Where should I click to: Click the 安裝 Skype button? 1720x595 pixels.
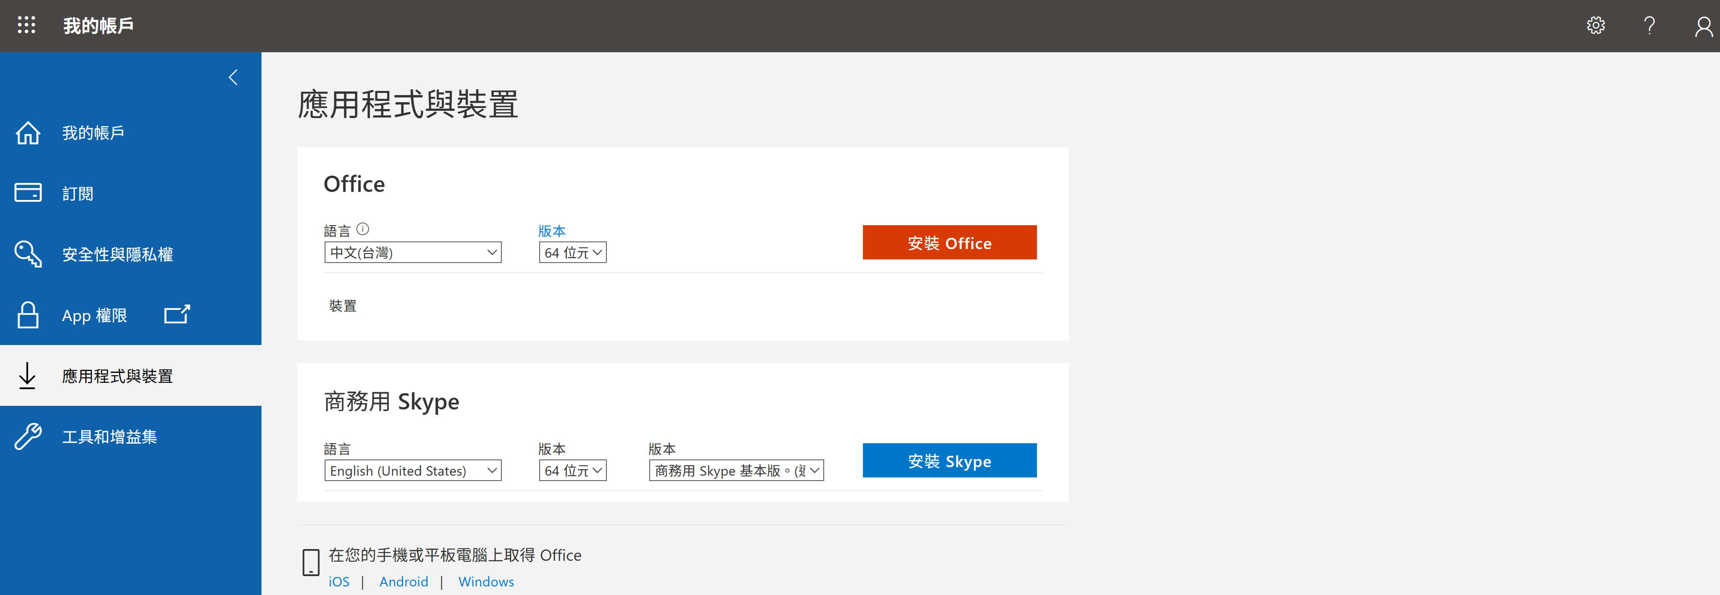point(949,460)
